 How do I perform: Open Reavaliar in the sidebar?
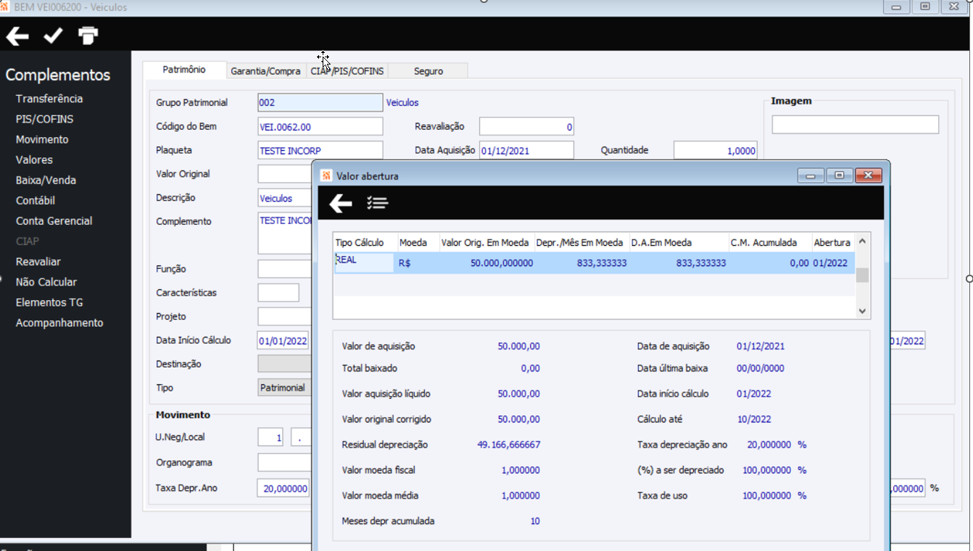[38, 262]
